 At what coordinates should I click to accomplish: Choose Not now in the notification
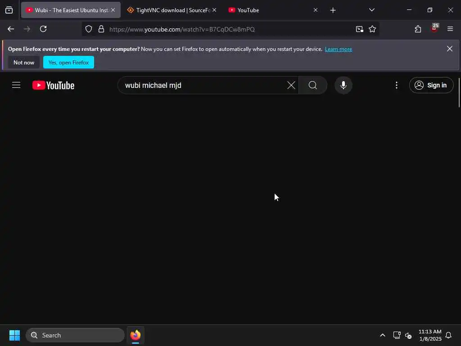coord(24,62)
